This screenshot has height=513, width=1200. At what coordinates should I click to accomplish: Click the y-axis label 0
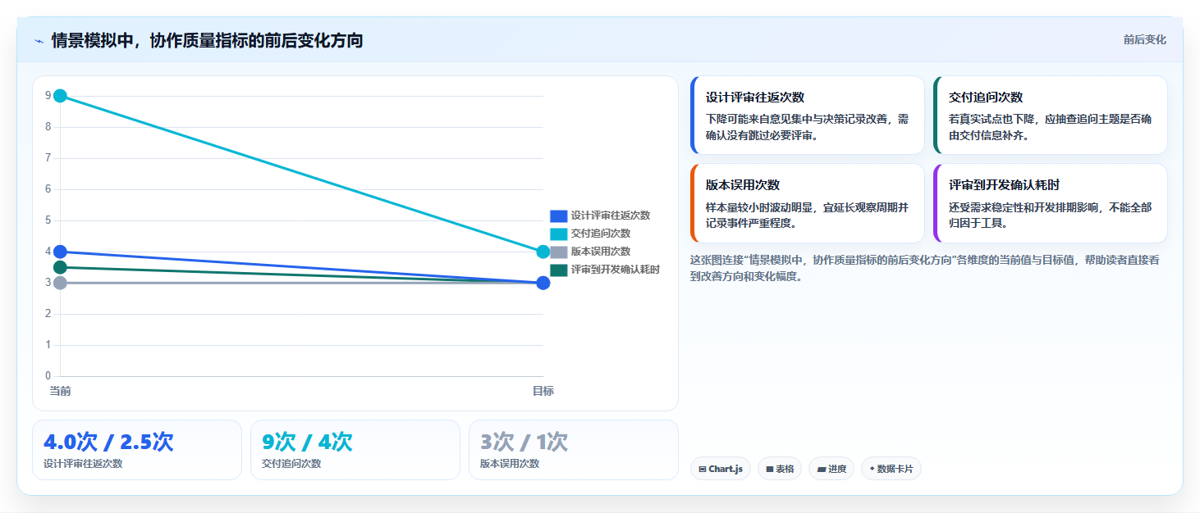(48, 376)
